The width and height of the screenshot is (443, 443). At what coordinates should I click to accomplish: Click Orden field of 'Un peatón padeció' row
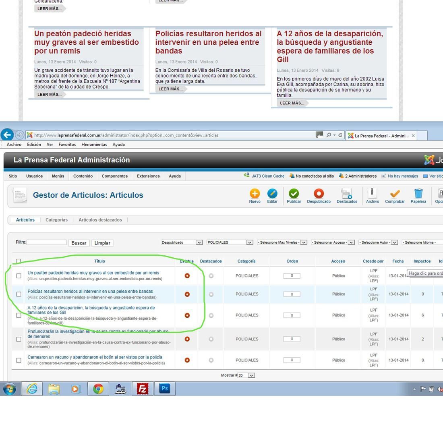292,276
